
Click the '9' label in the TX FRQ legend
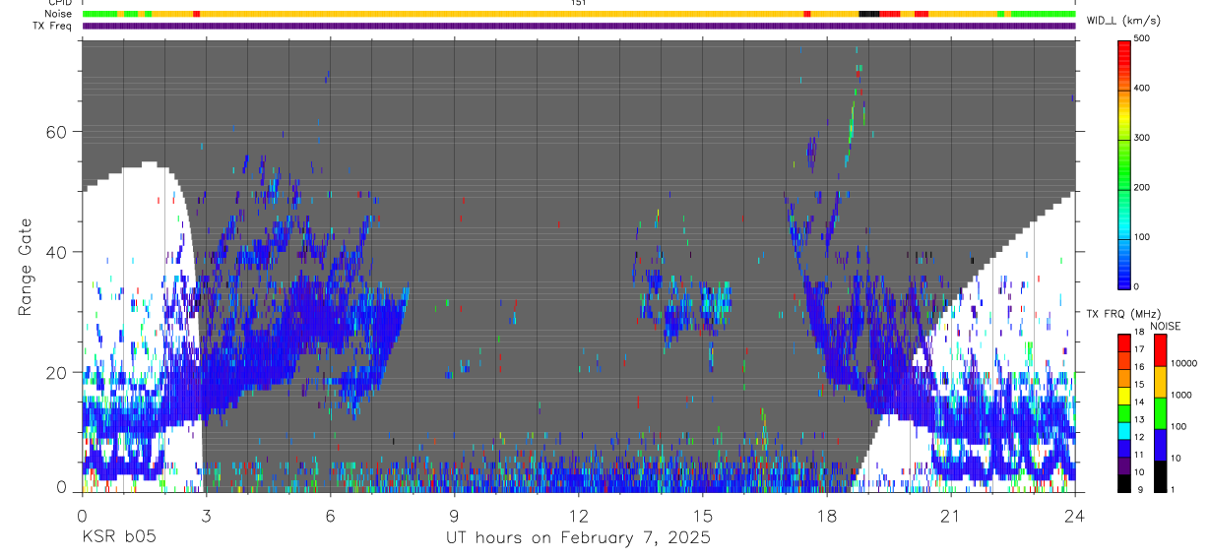(1138, 489)
